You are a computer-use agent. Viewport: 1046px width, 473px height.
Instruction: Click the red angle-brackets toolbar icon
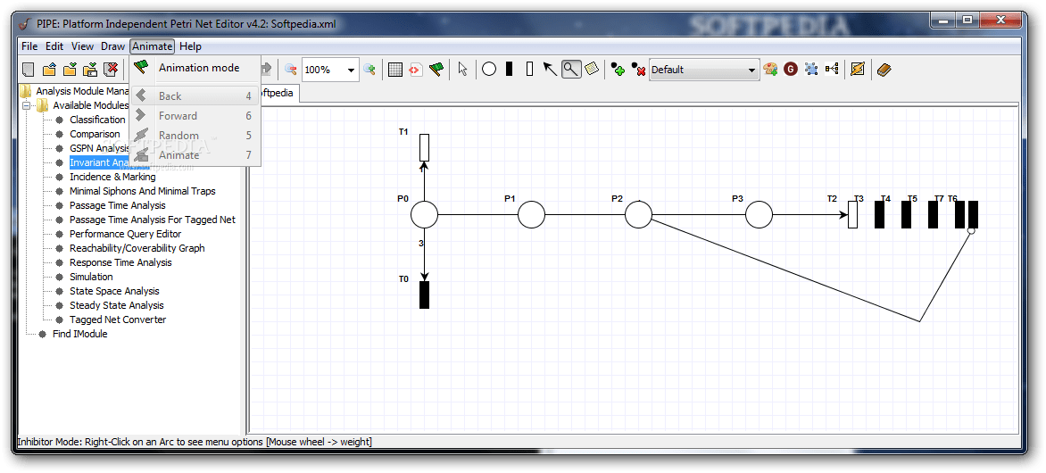pyautogui.click(x=416, y=70)
